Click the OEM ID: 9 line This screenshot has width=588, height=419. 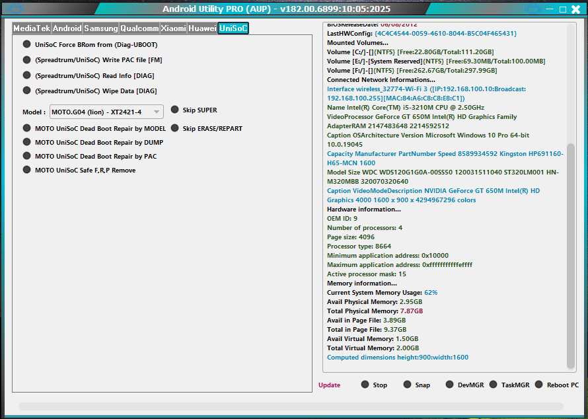click(342, 218)
